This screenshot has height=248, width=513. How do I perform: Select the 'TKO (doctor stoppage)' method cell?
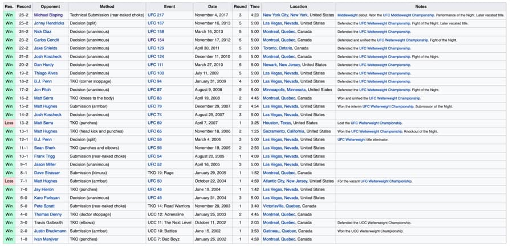(107, 214)
